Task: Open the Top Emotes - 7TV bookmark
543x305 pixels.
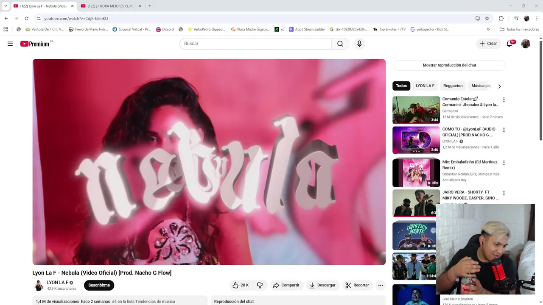Action: pyautogui.click(x=389, y=29)
